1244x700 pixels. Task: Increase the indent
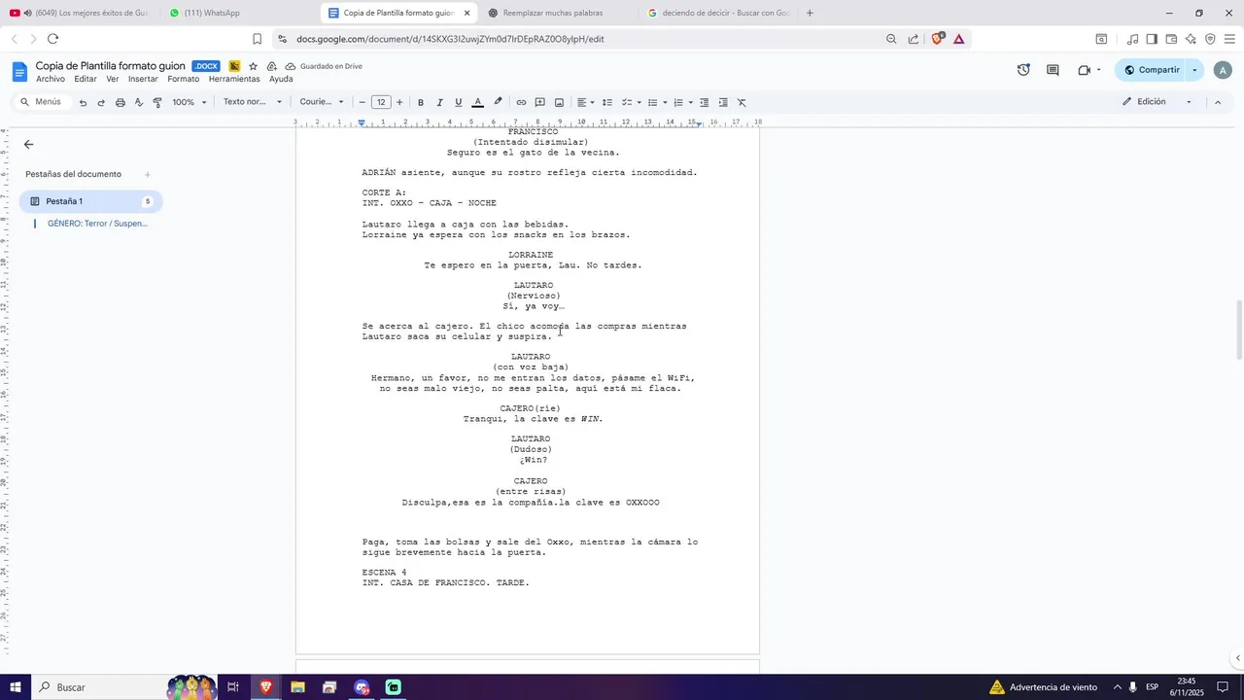tap(723, 102)
